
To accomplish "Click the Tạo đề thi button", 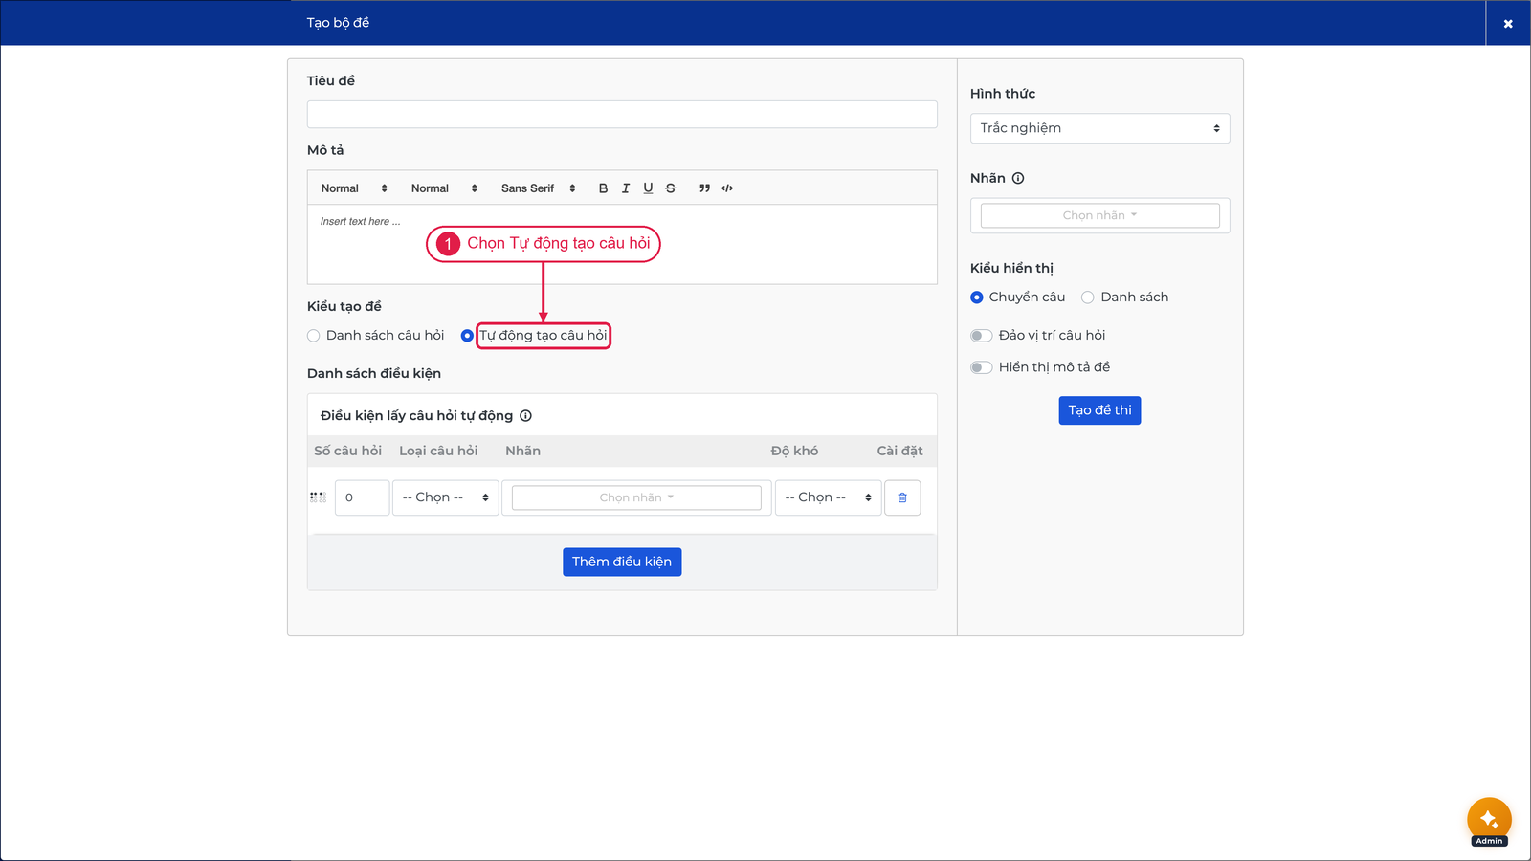I will tap(1099, 410).
